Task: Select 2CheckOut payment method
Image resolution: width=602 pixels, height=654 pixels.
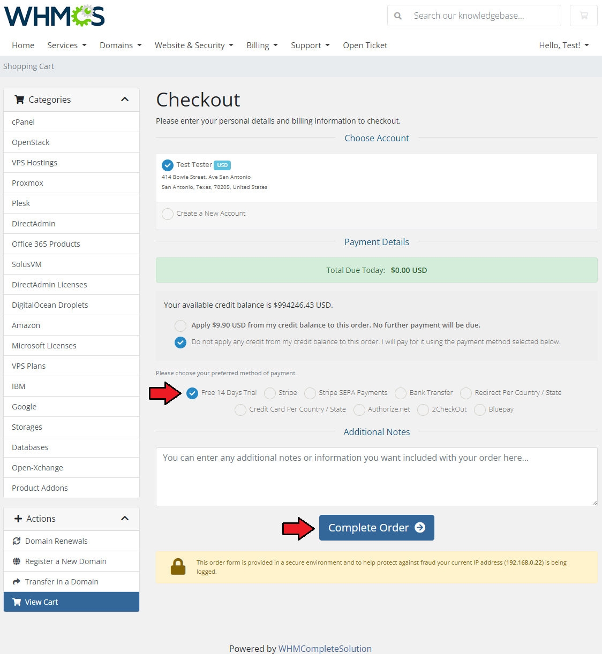Action: [423, 410]
